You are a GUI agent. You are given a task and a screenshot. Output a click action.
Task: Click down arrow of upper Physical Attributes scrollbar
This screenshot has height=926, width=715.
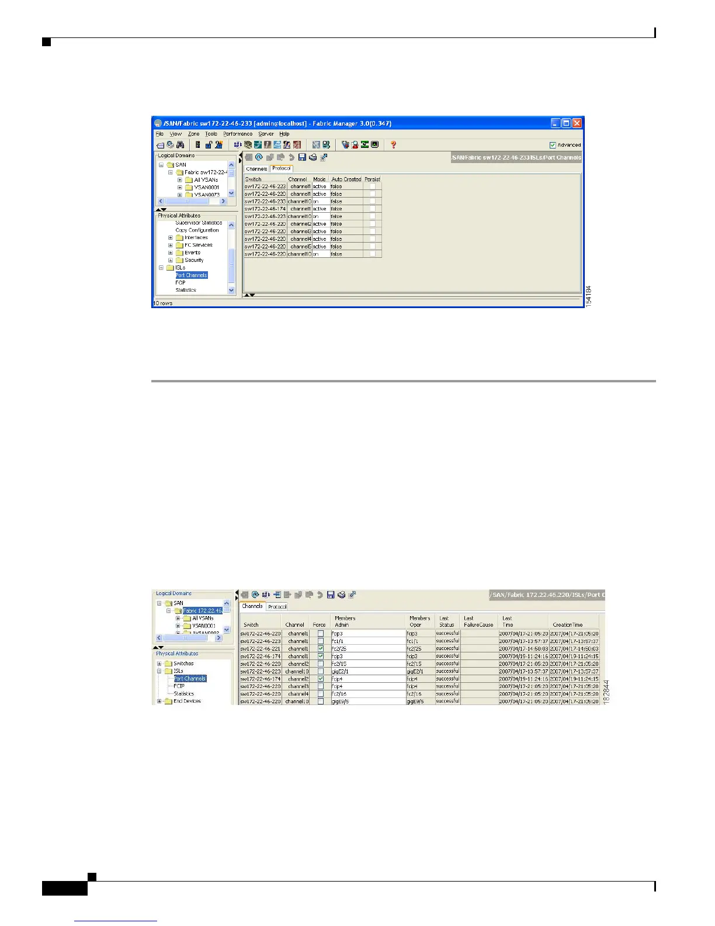231,291
